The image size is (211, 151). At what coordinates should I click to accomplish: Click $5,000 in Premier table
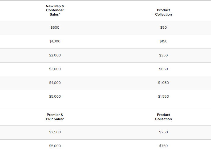coord(55,146)
